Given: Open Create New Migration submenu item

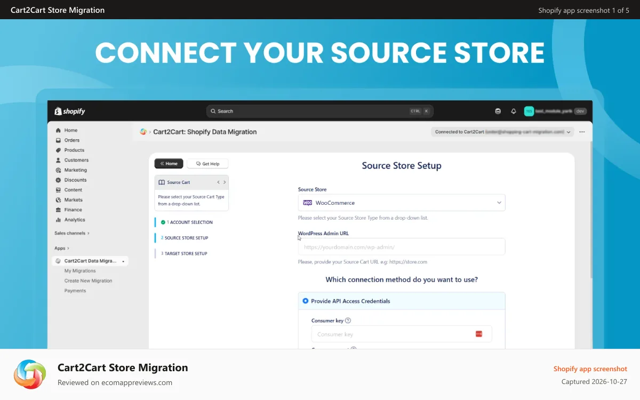Looking at the screenshot, I should (89, 281).
